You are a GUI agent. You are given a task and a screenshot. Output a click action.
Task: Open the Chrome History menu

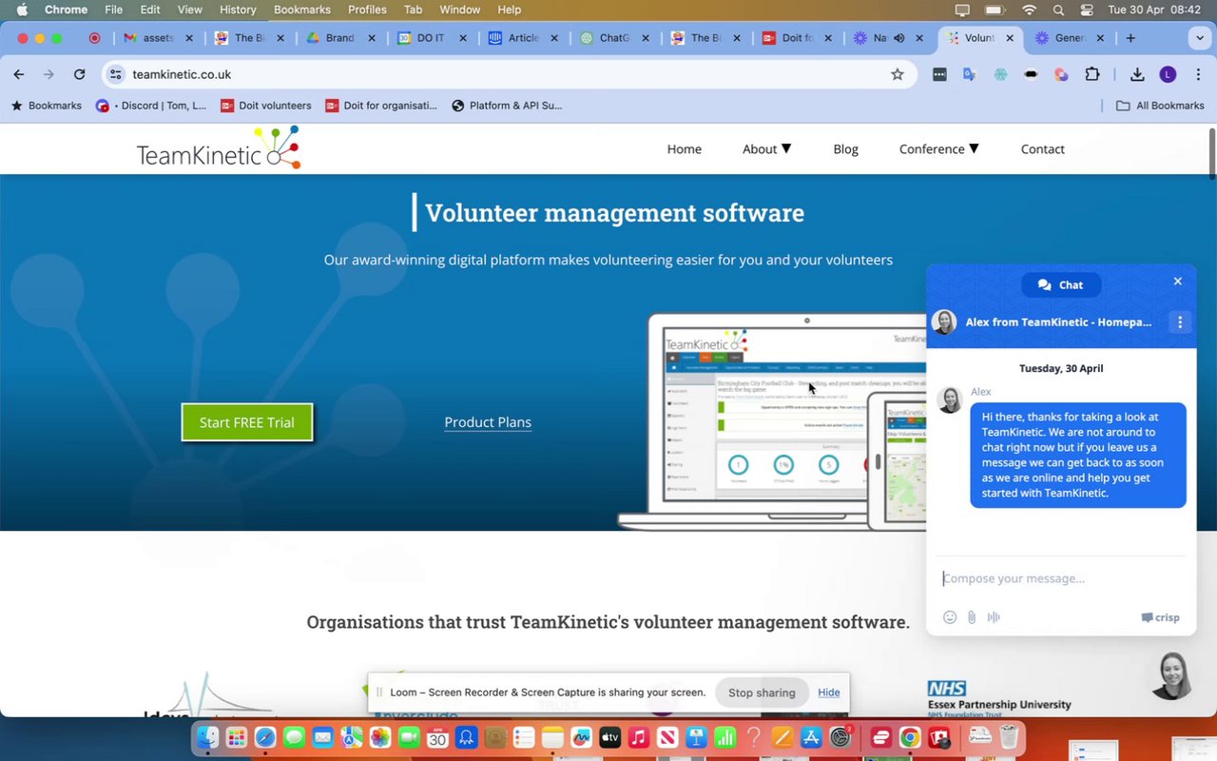[238, 10]
